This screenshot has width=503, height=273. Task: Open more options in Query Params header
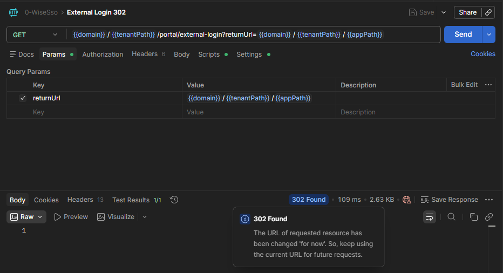488,85
